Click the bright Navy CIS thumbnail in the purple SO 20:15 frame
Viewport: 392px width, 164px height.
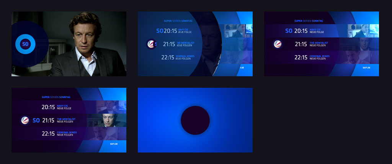pos(363,31)
